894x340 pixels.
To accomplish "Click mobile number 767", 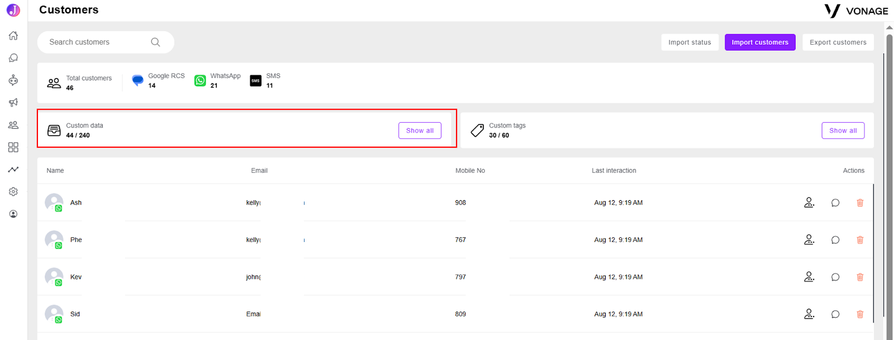I will point(460,240).
